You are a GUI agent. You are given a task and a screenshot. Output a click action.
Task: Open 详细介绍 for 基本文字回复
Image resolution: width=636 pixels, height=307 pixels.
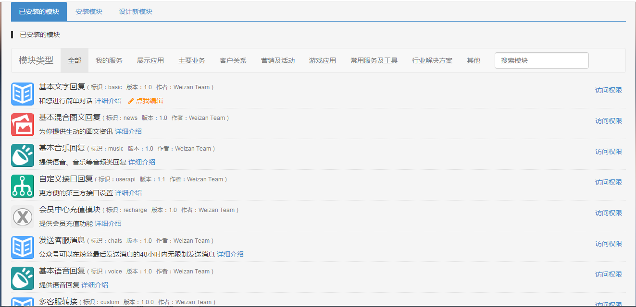point(108,101)
